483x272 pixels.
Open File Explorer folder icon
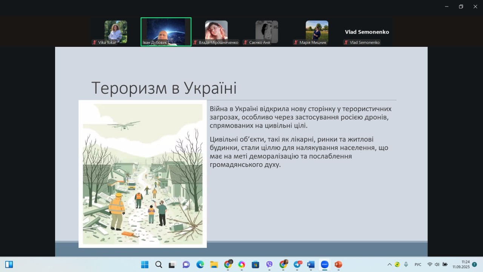coord(214,264)
